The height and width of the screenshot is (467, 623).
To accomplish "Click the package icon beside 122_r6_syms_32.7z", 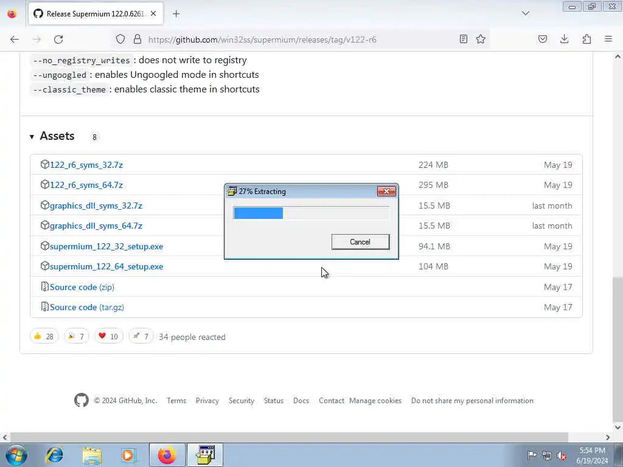I will tap(44, 164).
